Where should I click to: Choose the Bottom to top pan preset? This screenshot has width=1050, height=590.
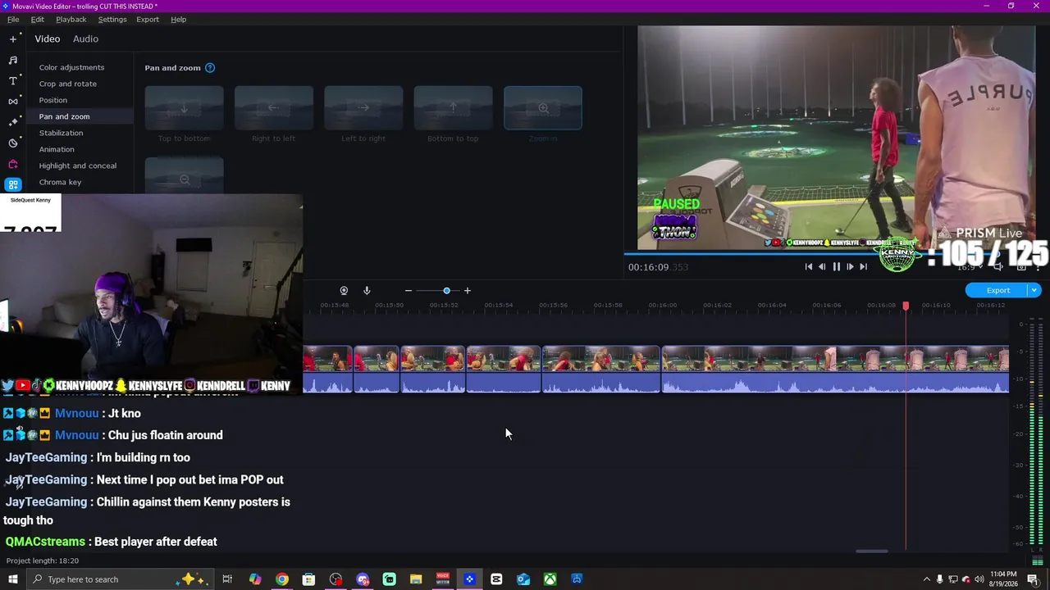(453, 107)
